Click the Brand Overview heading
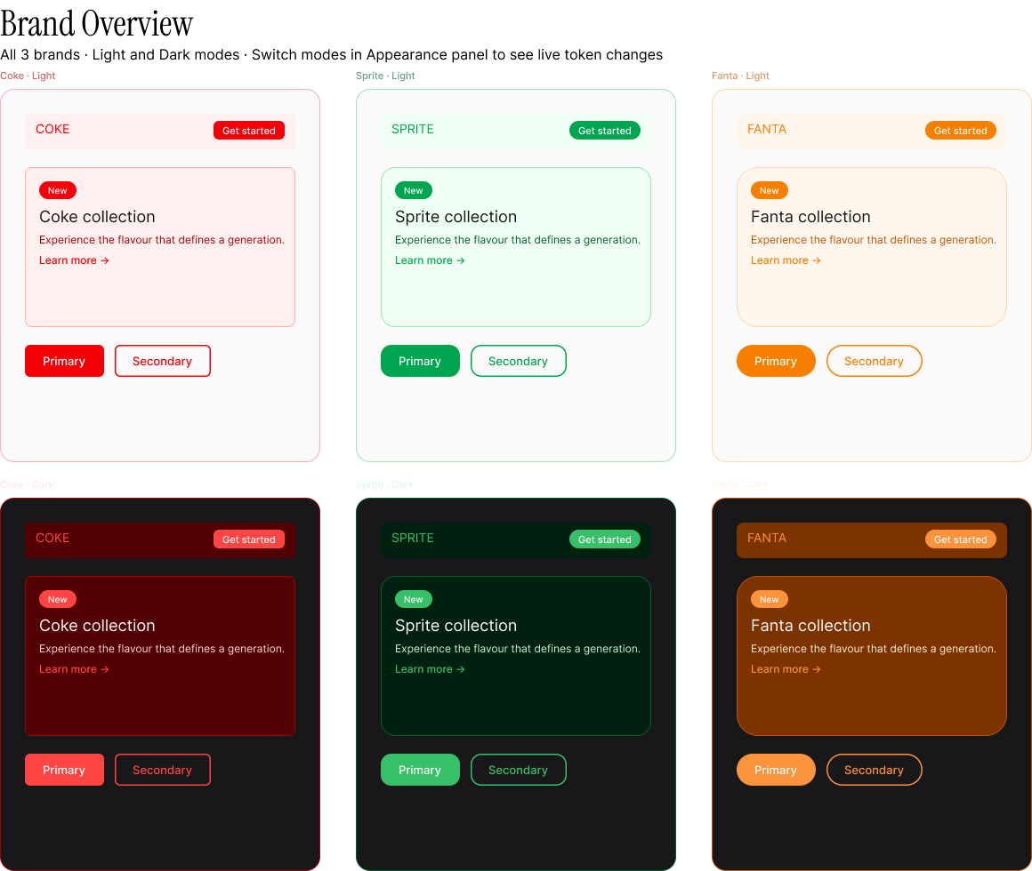 click(x=97, y=24)
